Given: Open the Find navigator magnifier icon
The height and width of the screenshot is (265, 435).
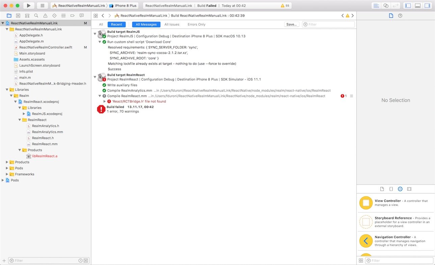Looking at the screenshot, I should pyautogui.click(x=36, y=16).
